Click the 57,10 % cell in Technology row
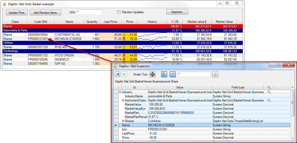The height and width of the screenshot is (143, 297). (174, 51)
